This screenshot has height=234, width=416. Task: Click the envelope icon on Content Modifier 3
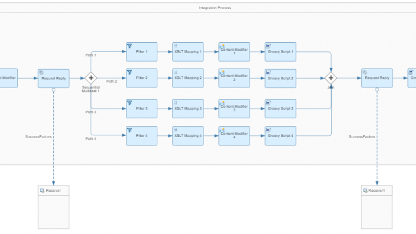(222, 103)
